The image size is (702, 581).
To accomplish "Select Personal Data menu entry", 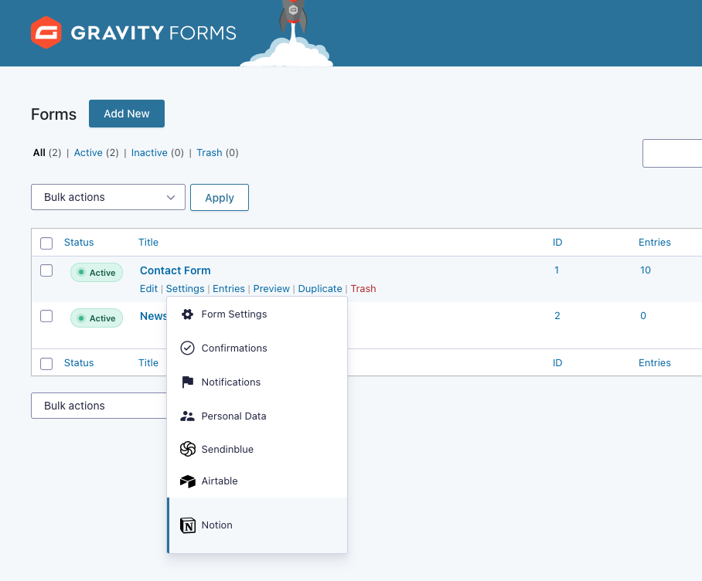I will coord(257,416).
